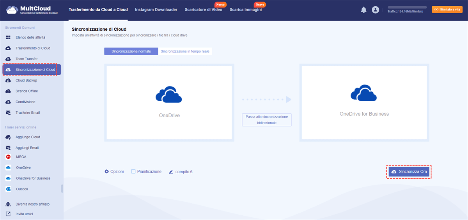Click the Elenco delle attività grid icon

[8, 37]
